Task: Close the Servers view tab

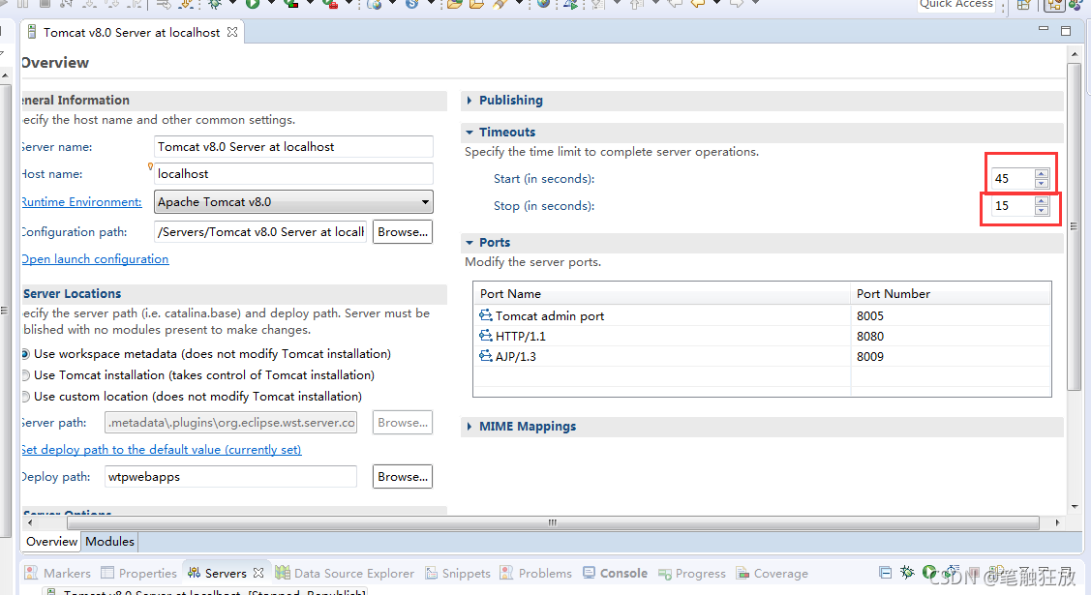Action: coord(258,573)
